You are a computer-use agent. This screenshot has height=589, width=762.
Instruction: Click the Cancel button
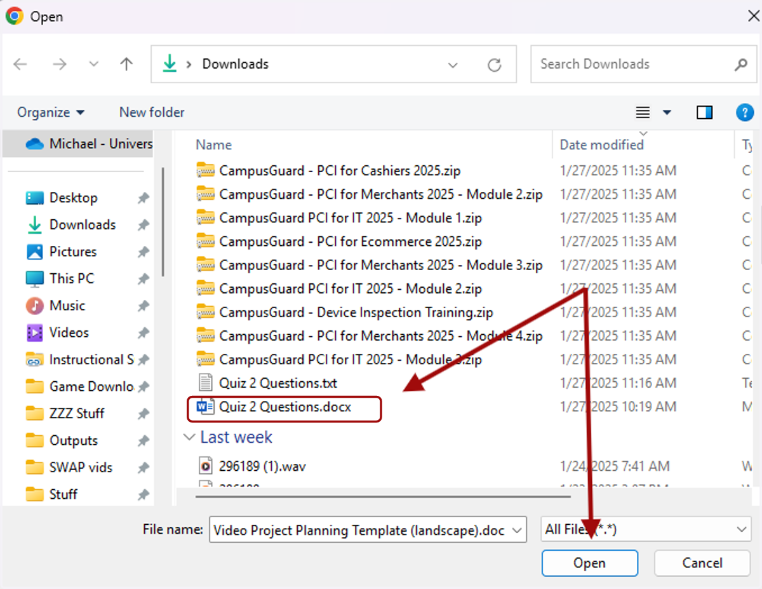point(702,563)
